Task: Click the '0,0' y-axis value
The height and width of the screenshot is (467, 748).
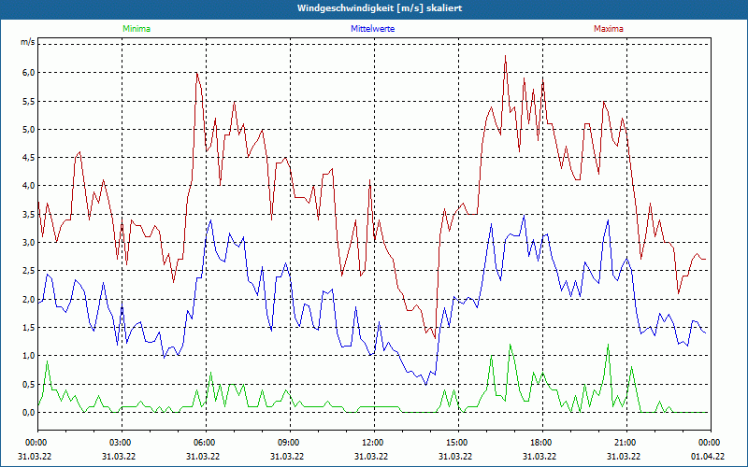Action: pos(29,412)
